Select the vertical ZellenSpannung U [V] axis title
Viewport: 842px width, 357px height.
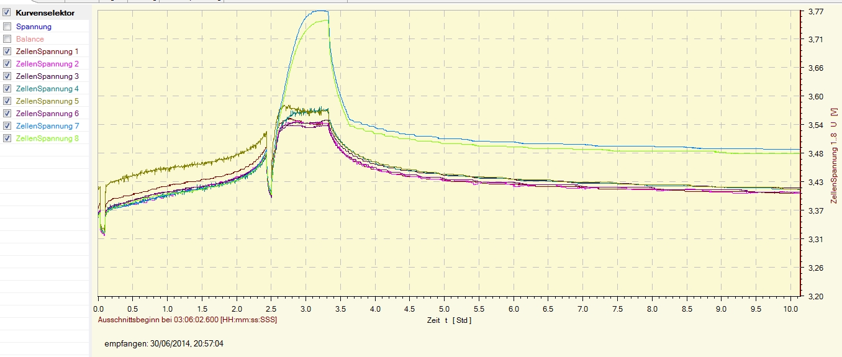(833, 154)
